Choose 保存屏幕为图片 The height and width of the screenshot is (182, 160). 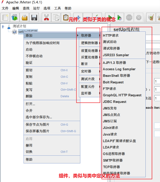point(52,131)
